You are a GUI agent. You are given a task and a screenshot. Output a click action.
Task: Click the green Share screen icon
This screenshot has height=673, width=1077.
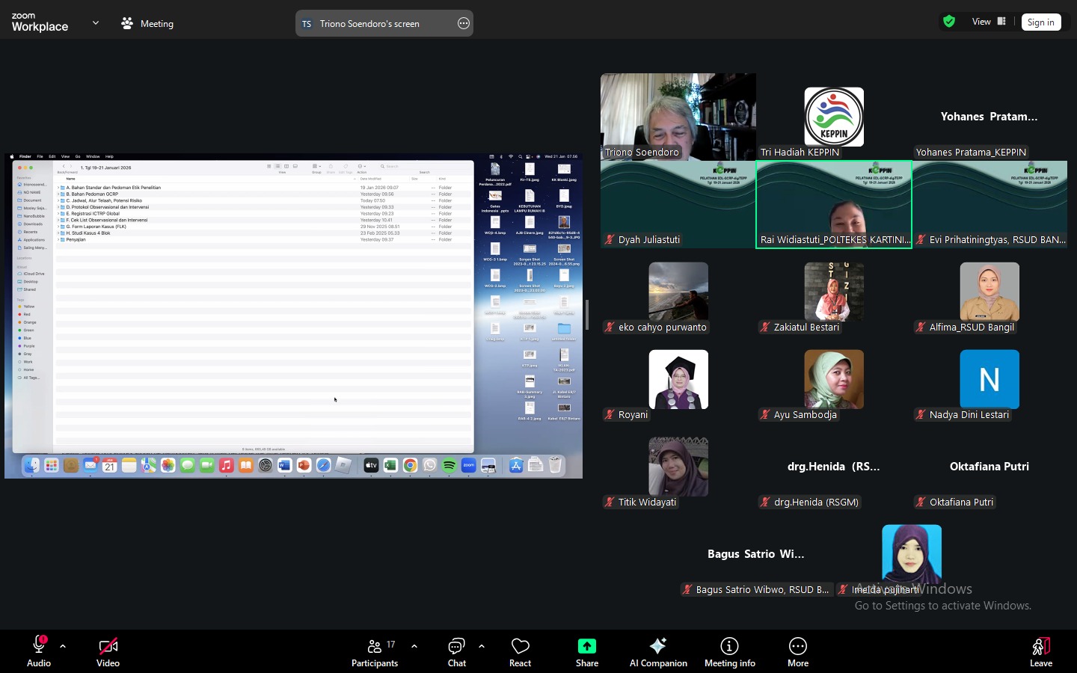click(587, 646)
